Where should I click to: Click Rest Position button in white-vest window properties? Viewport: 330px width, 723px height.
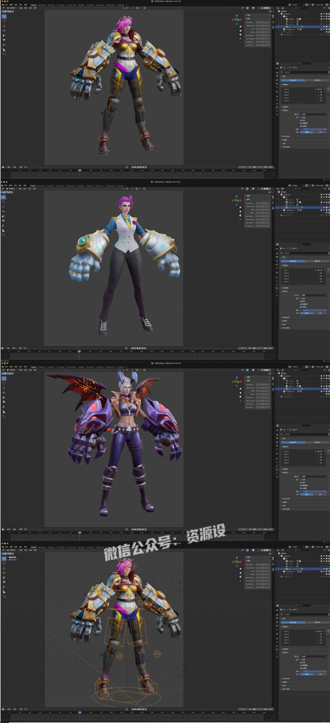318,261
